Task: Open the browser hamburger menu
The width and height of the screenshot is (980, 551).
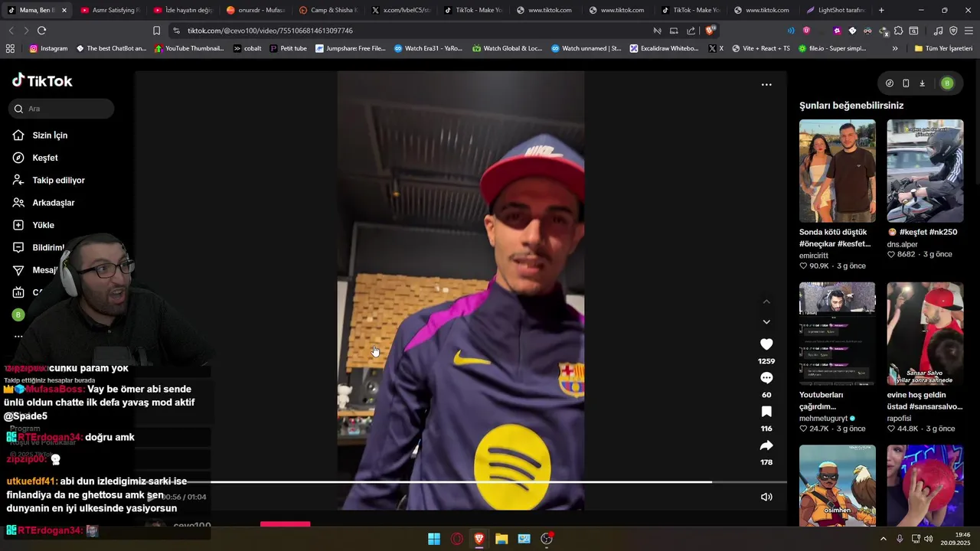Action: pyautogui.click(x=969, y=31)
